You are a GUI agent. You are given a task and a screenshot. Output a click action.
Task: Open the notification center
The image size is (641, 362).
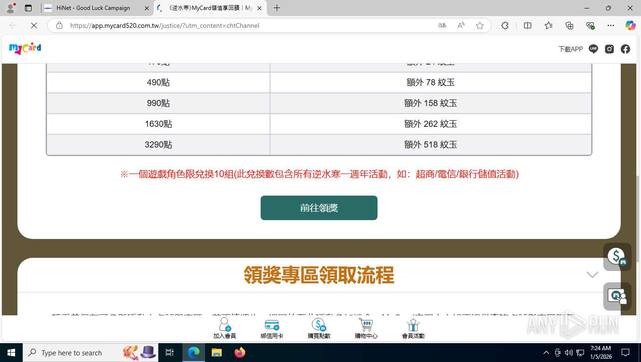click(x=625, y=353)
